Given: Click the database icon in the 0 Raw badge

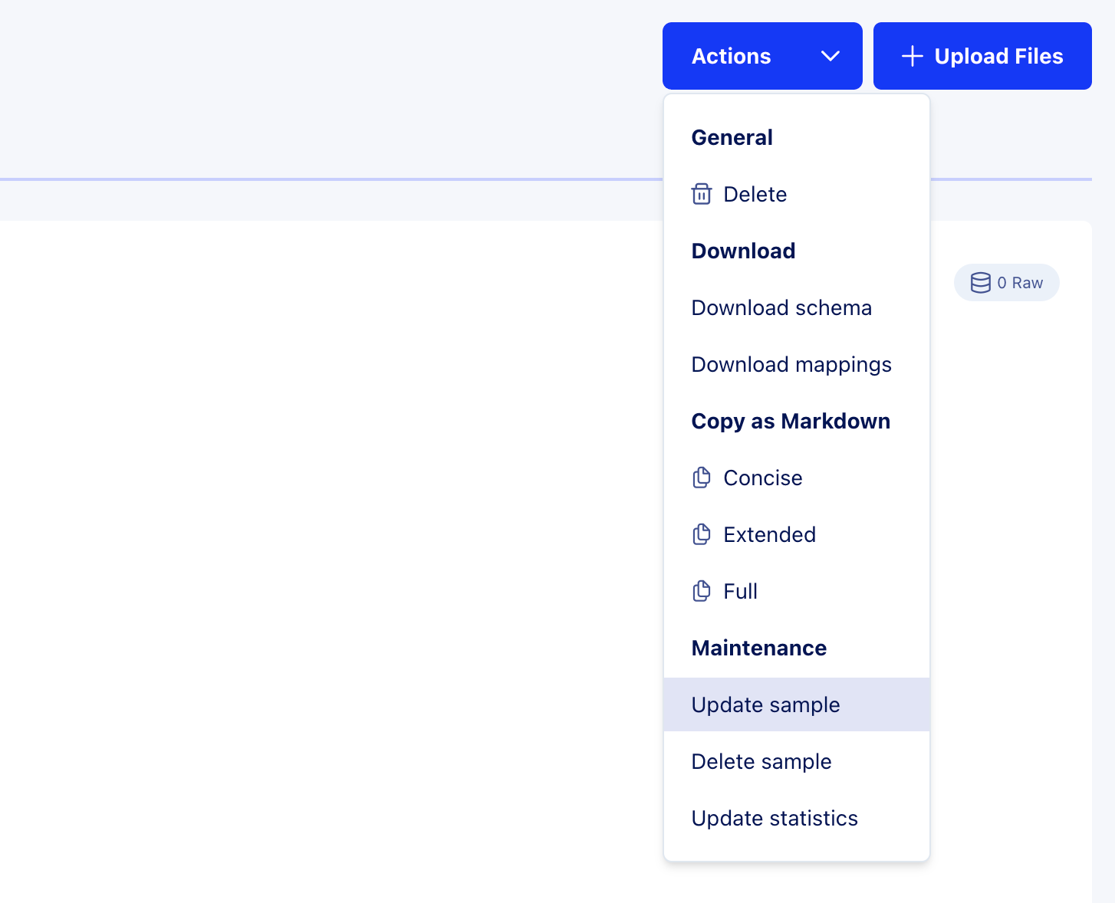Looking at the screenshot, I should 981,282.
